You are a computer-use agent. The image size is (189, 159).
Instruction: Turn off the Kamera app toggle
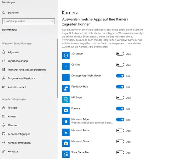[x=120, y=109]
